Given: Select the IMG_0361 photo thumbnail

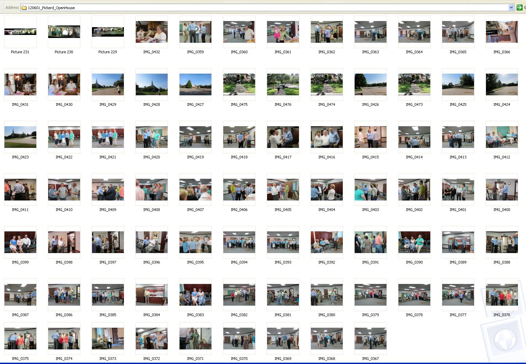Looking at the screenshot, I should pos(283,32).
